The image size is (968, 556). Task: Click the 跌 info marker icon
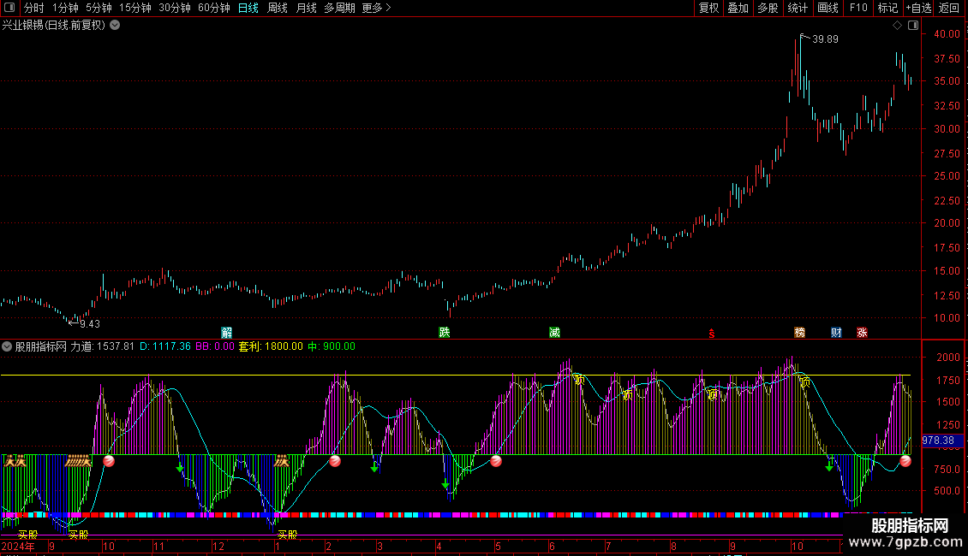click(445, 332)
